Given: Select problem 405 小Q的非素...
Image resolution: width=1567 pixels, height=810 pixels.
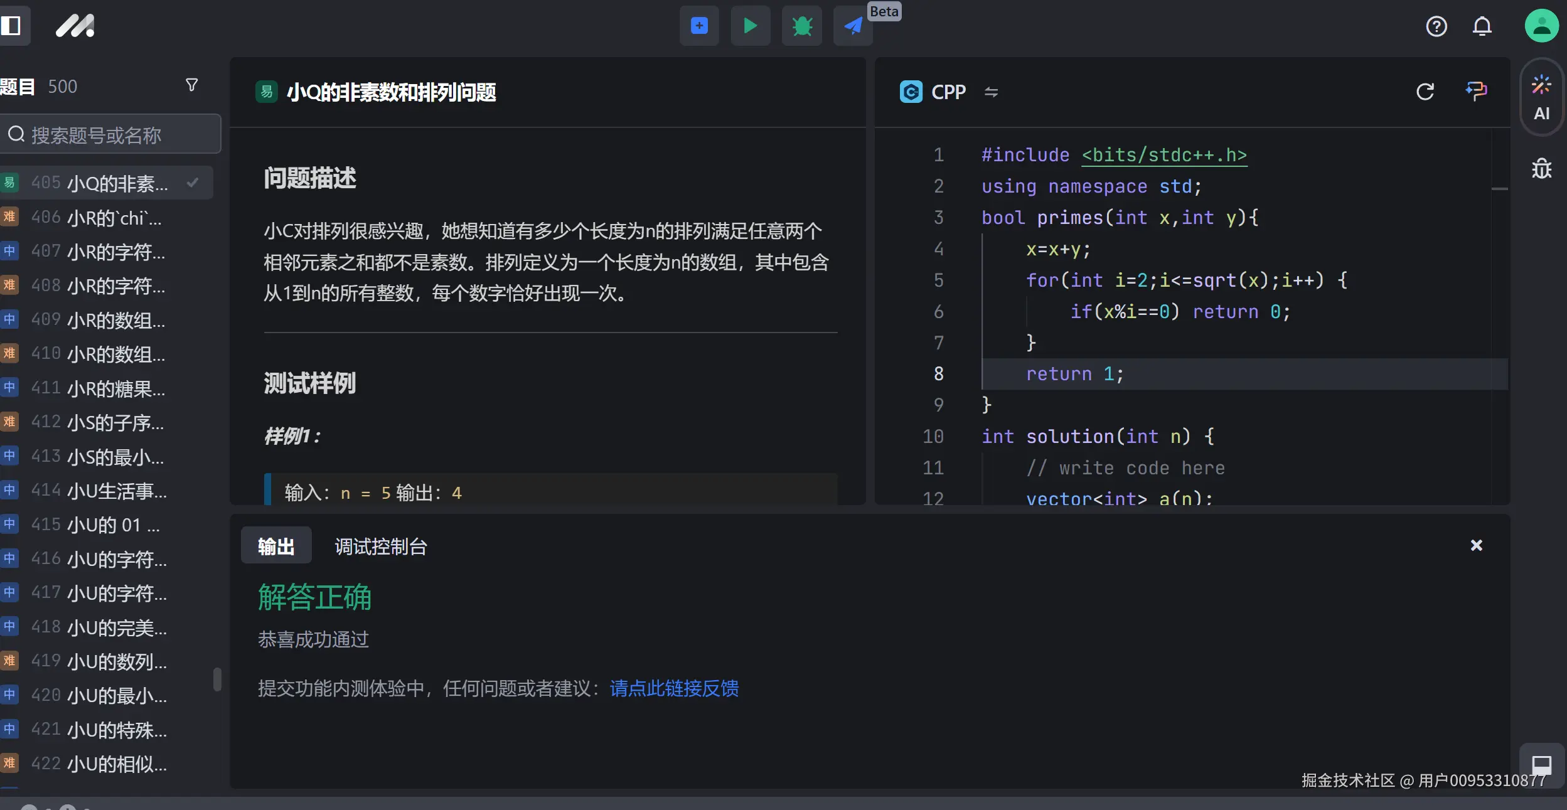Looking at the screenshot, I should 105,183.
